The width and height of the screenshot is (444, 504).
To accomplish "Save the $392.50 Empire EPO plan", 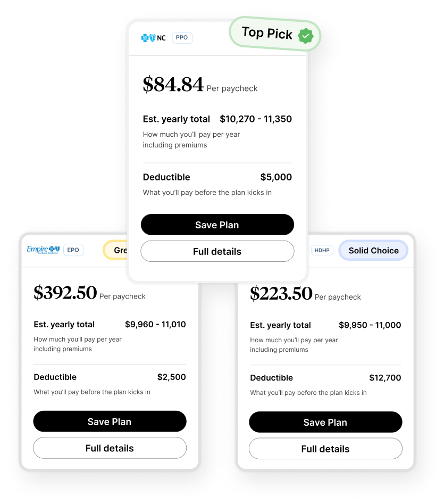I will point(110,422).
